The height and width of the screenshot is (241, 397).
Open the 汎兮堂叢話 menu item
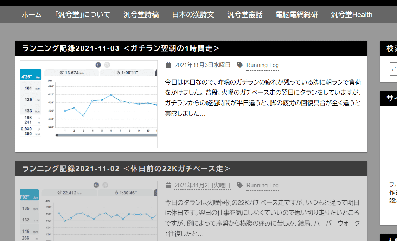pos(245,15)
